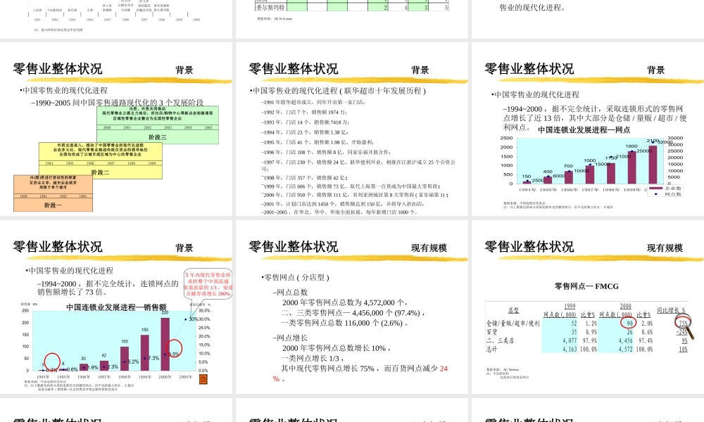704x422 pixels.
Task: Click the magnifying glass icon over the 75% figure
Action: pos(683,321)
